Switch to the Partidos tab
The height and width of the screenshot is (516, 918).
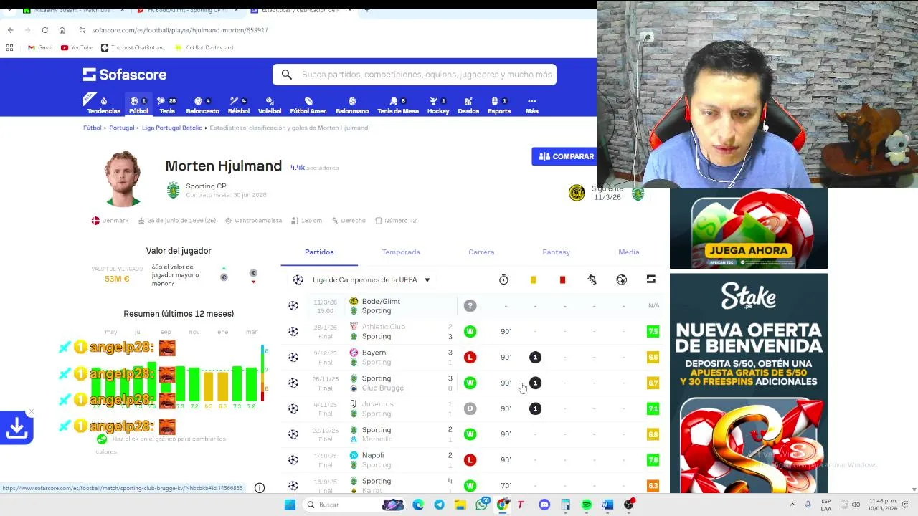pos(319,252)
